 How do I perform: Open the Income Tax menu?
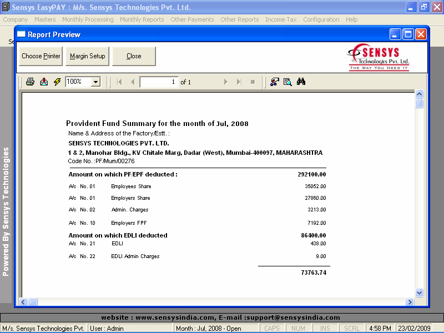[x=281, y=19]
